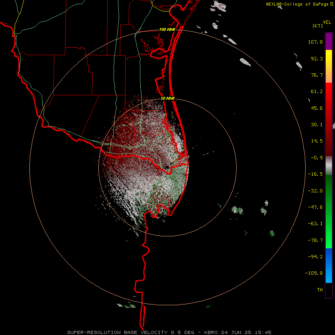Click the -78.7 legend value
This screenshot has height=335, width=335.
(315, 240)
